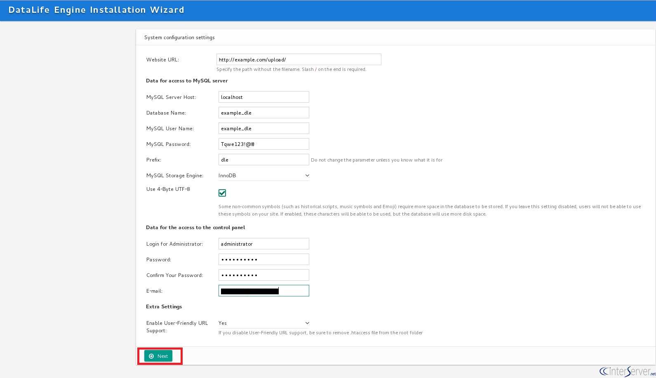Click the 'Do not change the parameter' hint
The width and height of the screenshot is (656, 378).
(x=377, y=160)
